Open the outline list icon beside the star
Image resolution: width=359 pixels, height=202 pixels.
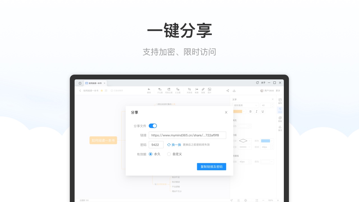[106, 91]
